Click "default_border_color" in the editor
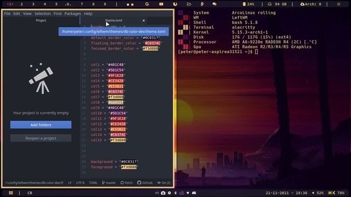351x197 pixels. pos(112,38)
